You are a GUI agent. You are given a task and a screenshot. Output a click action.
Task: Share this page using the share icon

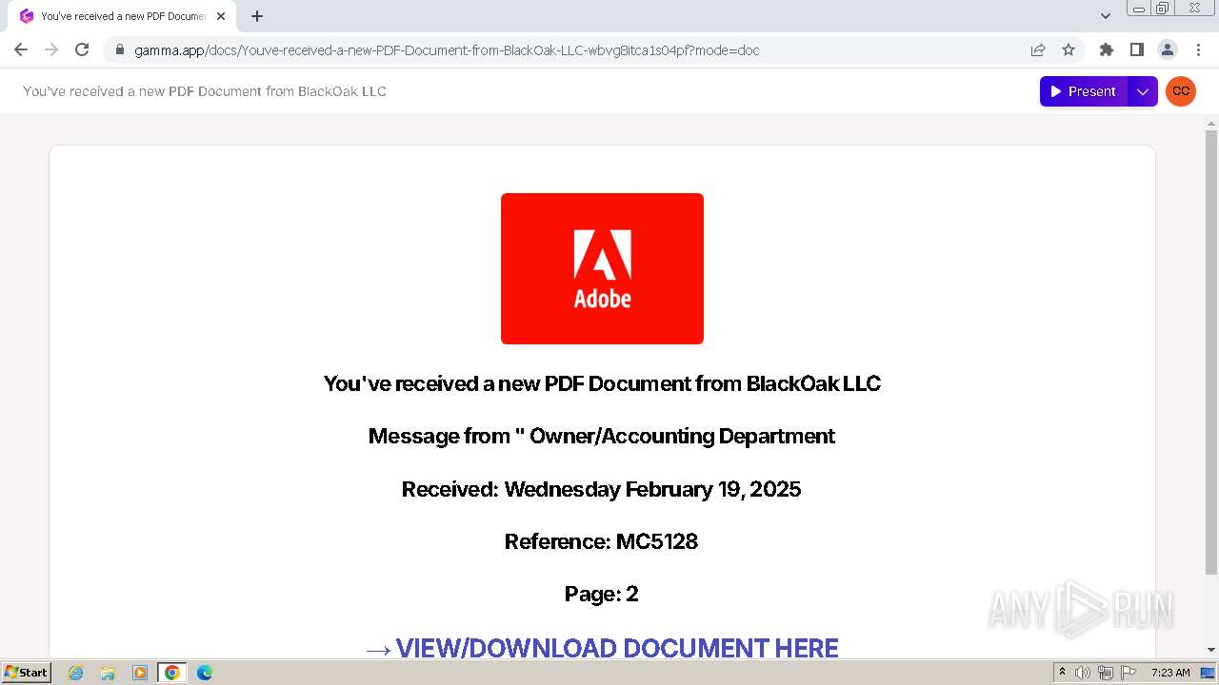click(1038, 49)
